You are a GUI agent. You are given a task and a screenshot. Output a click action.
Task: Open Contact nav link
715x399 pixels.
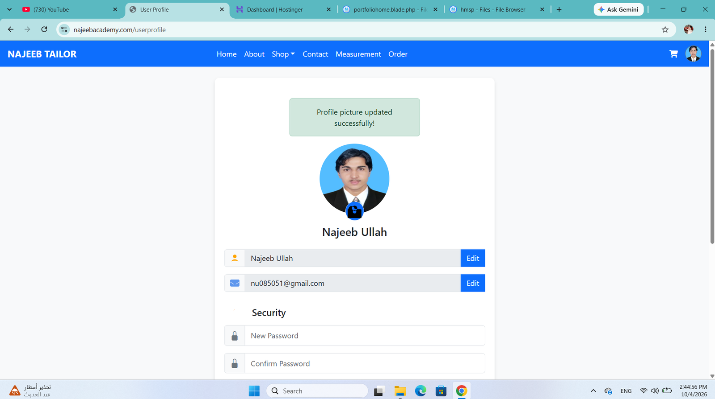[x=315, y=54]
